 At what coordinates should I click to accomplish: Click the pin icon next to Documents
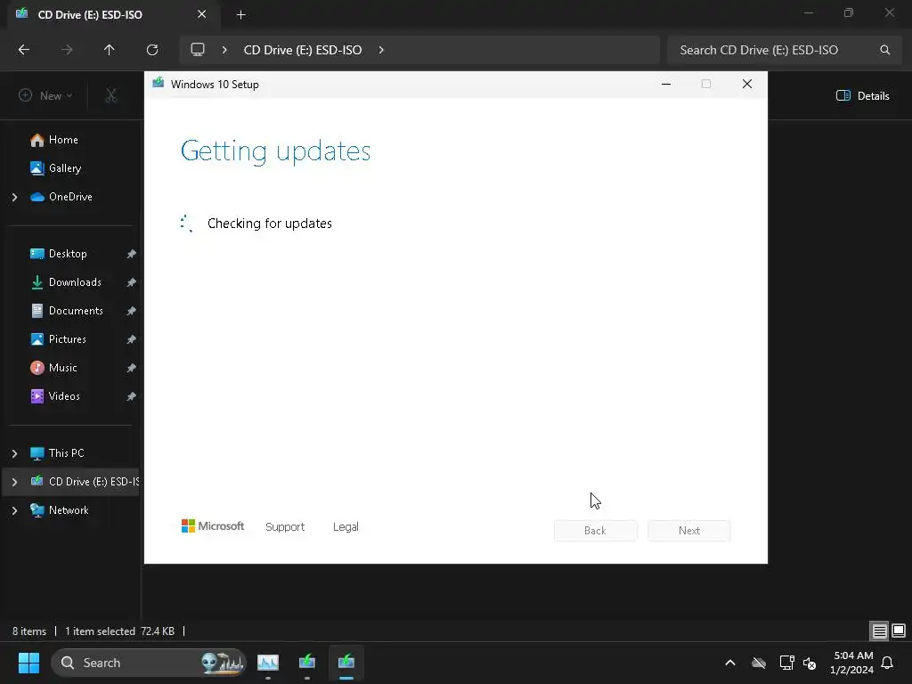[x=132, y=311]
